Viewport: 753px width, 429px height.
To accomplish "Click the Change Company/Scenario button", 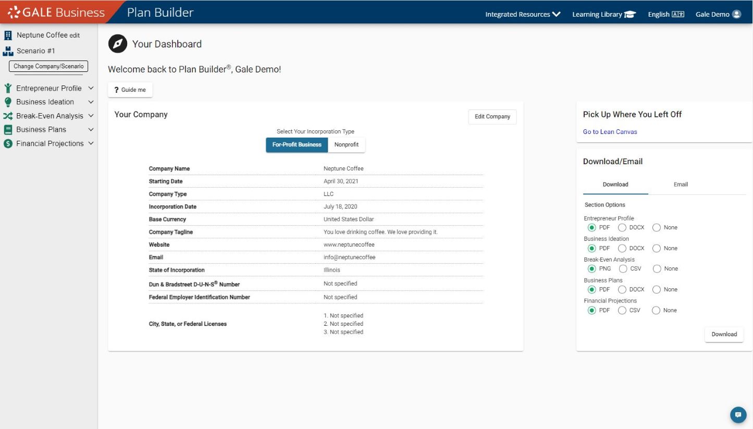I will pyautogui.click(x=48, y=67).
